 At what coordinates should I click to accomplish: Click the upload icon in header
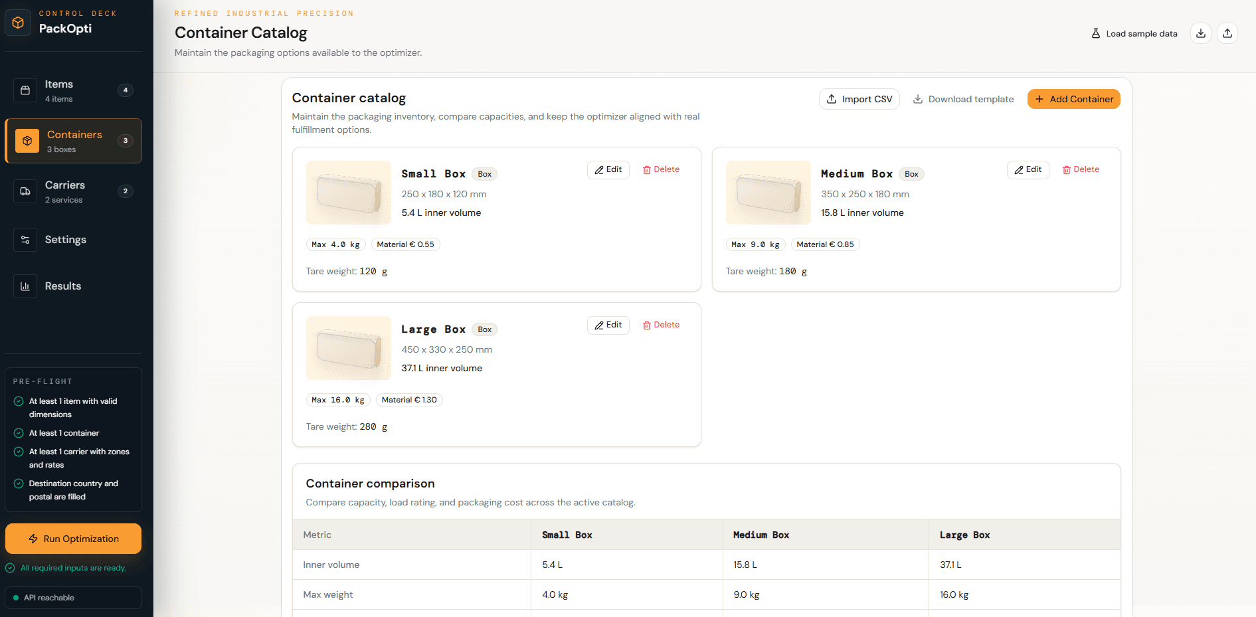(x=1227, y=33)
